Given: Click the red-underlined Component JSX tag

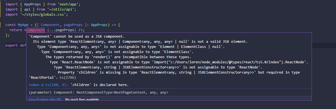Looking at the screenshot, I should [35, 30].
